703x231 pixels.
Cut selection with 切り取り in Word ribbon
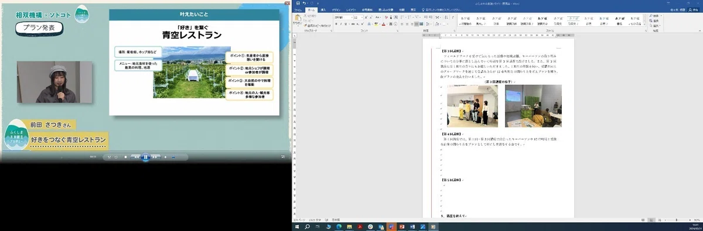tap(310, 16)
